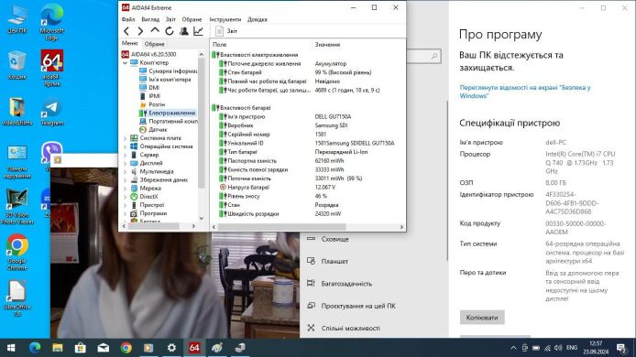This screenshot has height=357, width=636.
Task: Expand the Сервер tree node
Action: point(125,155)
